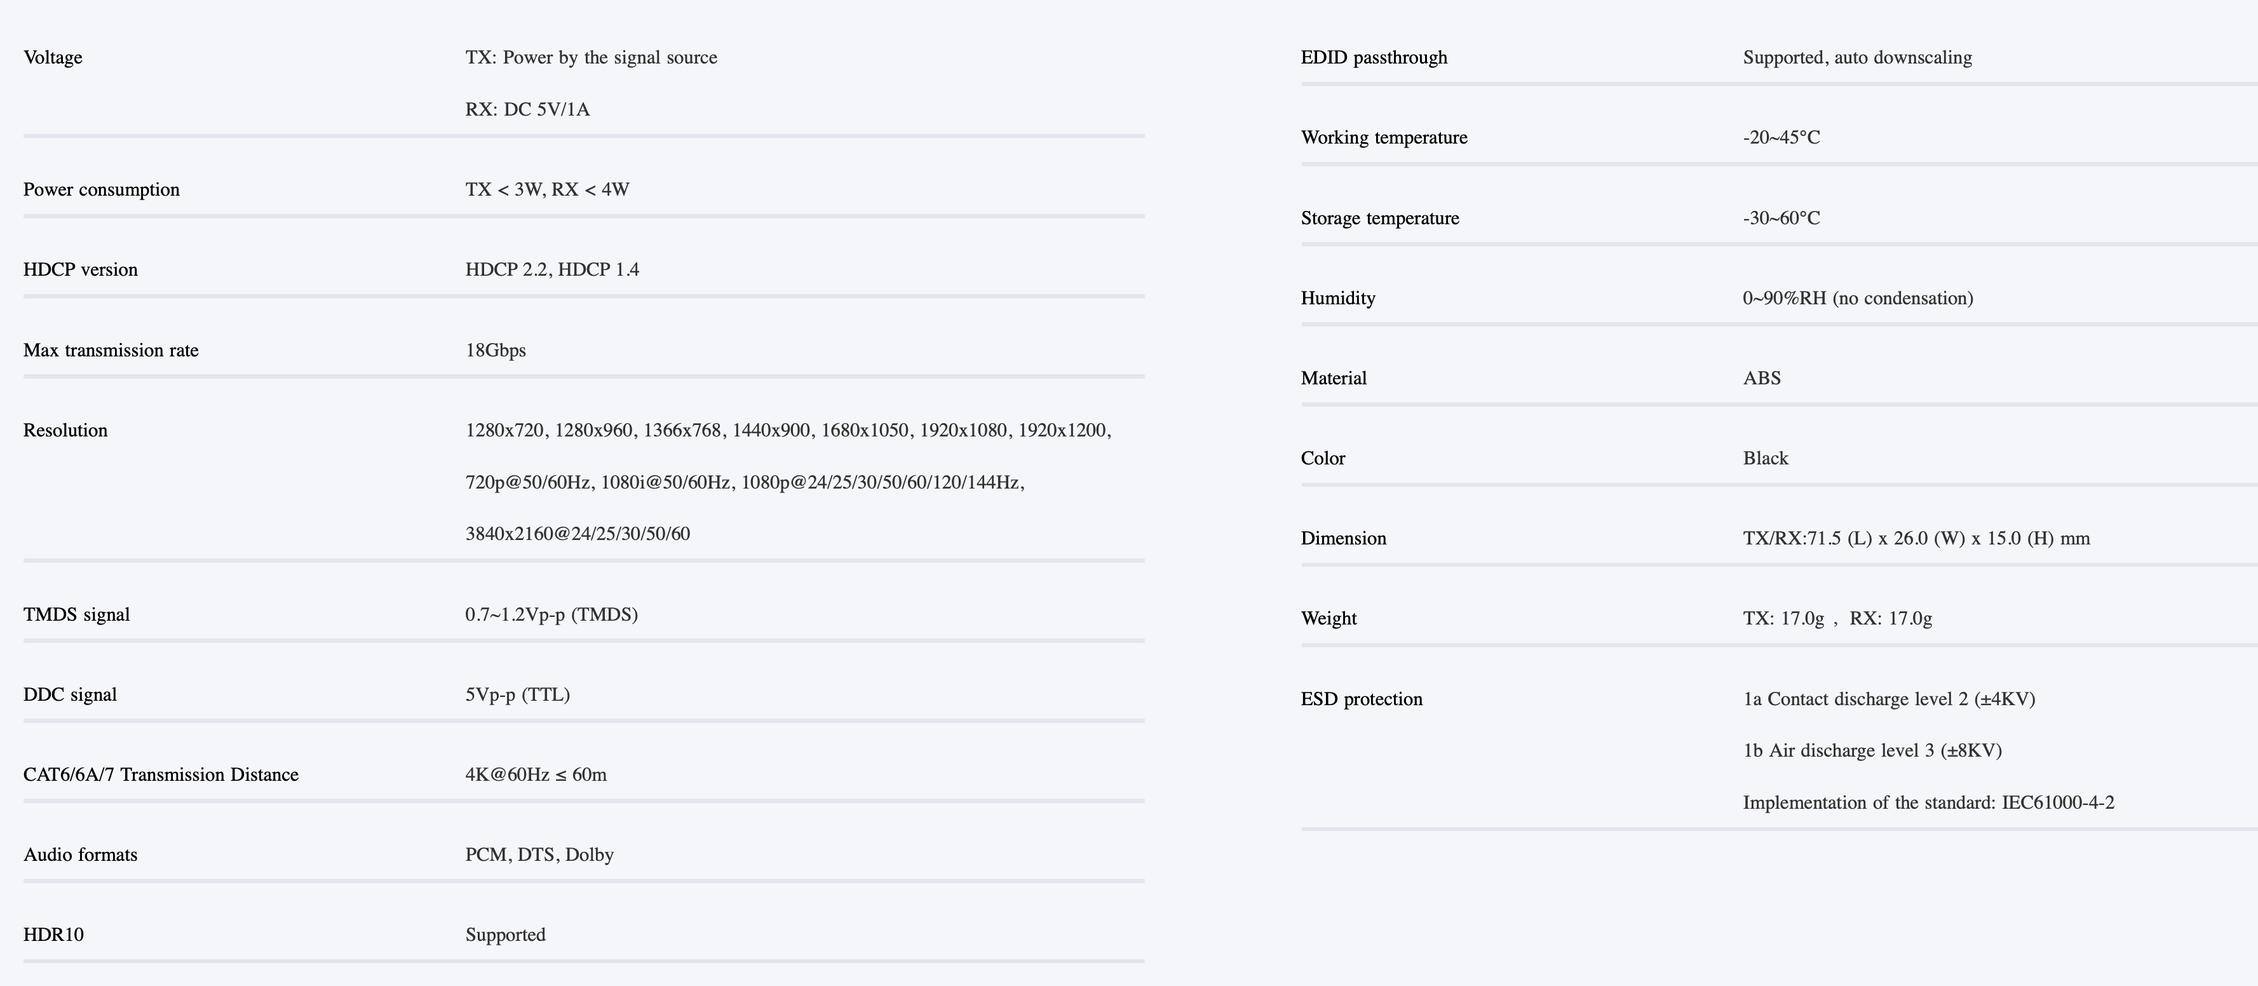The width and height of the screenshot is (2258, 986).
Task: Click the EDID passthrough label
Action: 1374,58
